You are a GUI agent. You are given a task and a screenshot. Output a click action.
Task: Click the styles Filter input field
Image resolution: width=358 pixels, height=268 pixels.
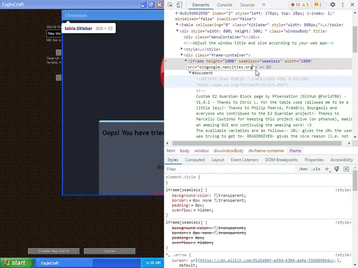tap(229, 169)
